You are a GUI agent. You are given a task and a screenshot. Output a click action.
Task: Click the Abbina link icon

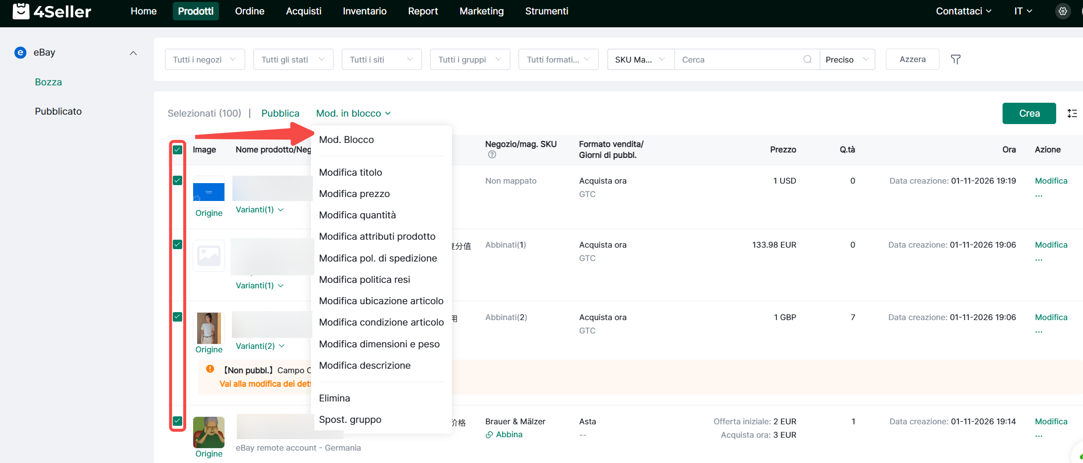click(x=489, y=435)
